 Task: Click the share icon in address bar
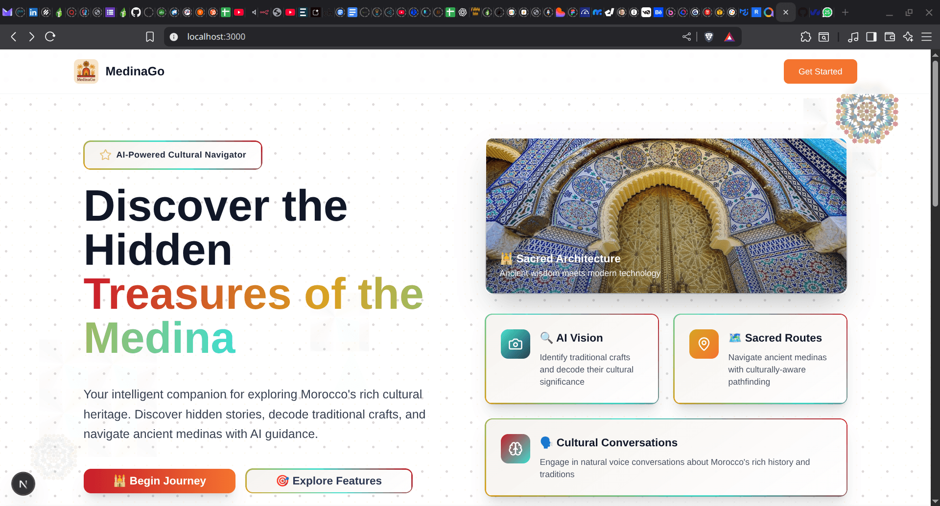pos(686,37)
